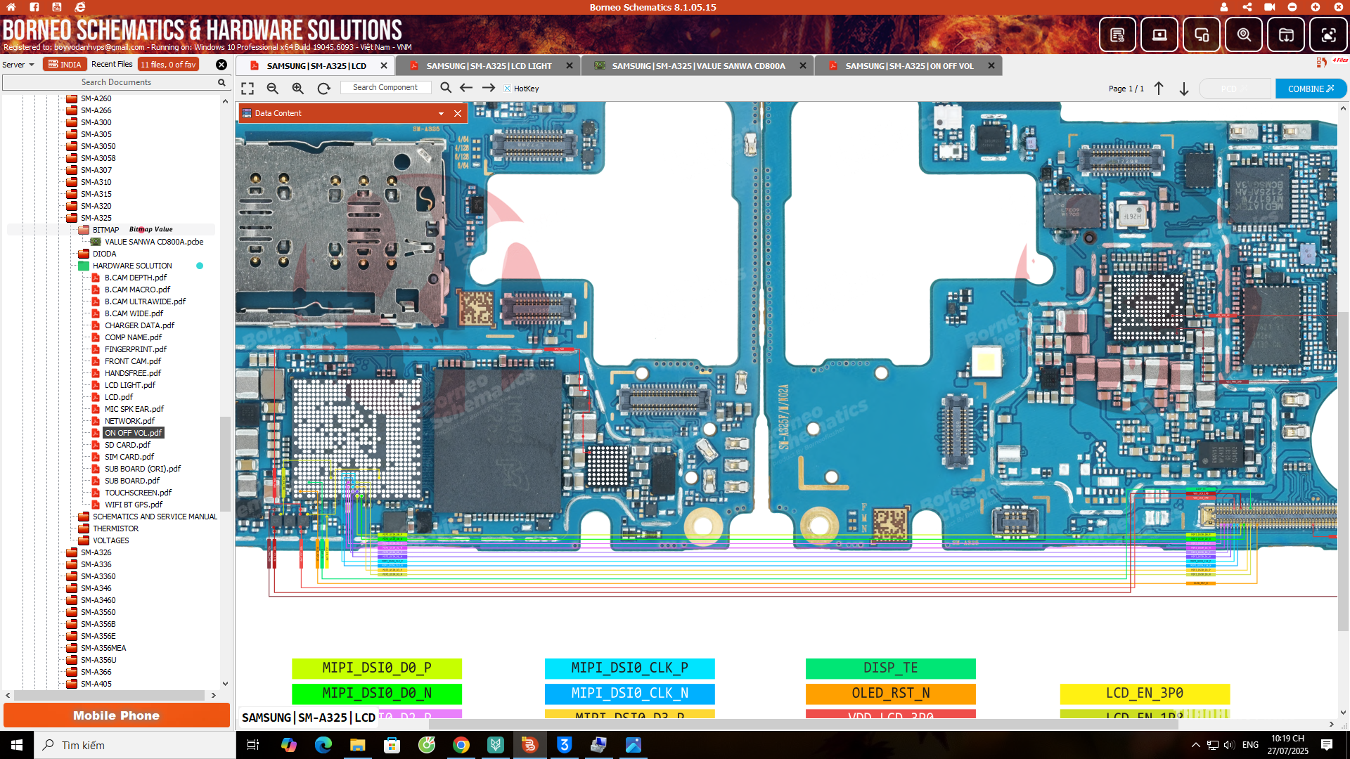
Task: Open the Data Content panel dropdown arrow
Action: pos(441,113)
